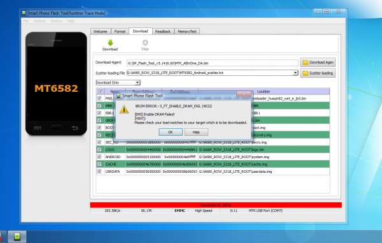The image size is (382, 243).
Task: Open the Download Only mode dropdown
Action: [x=118, y=83]
